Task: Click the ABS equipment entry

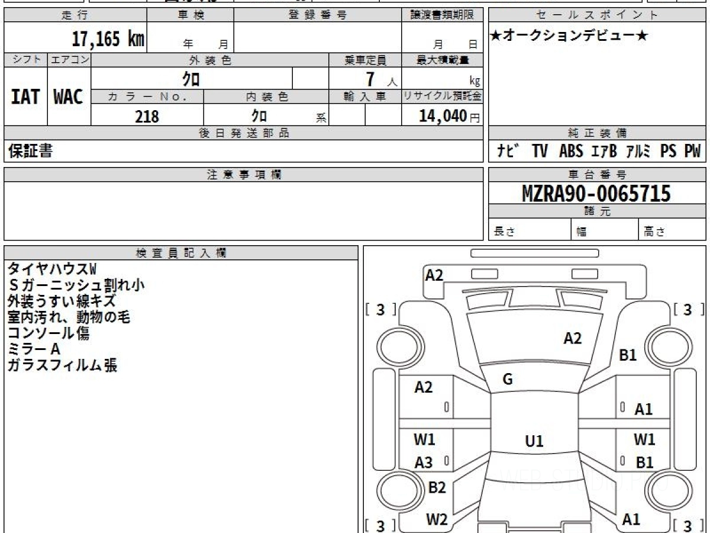Action: coord(571,152)
